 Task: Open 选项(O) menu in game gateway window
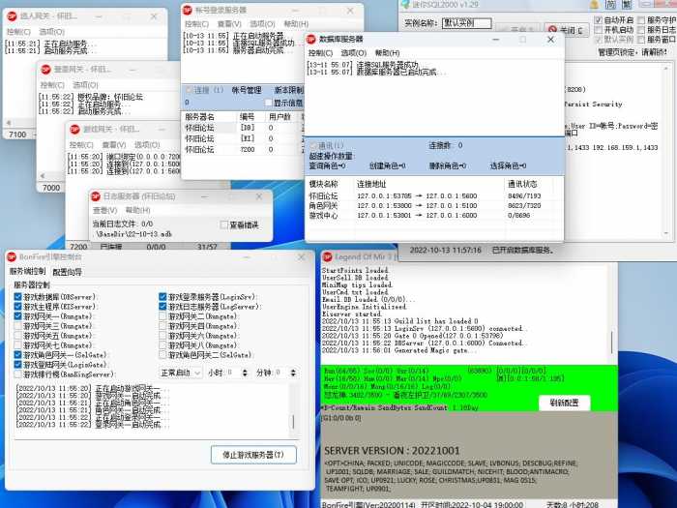pyautogui.click(x=147, y=145)
